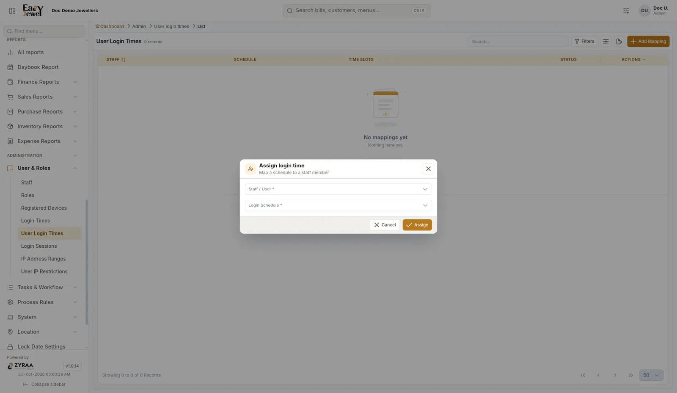Open All reports in the sidebar
Viewport: 677px width, 393px height.
click(x=42, y=53)
